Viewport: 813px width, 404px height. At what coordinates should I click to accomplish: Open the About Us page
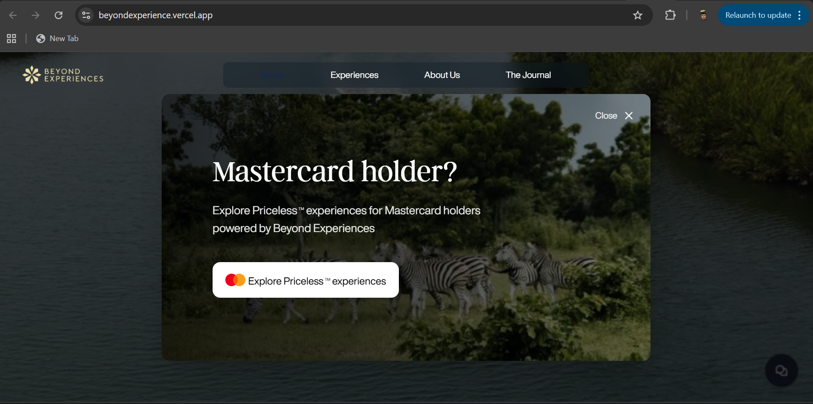442,75
